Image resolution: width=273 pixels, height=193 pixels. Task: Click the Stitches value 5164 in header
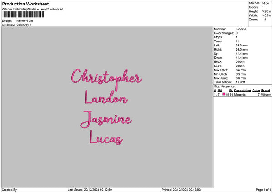265,3
